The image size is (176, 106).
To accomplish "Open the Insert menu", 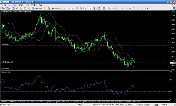I will (15, 5).
